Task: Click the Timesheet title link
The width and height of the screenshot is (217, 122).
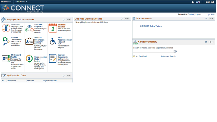Action: (16, 24)
